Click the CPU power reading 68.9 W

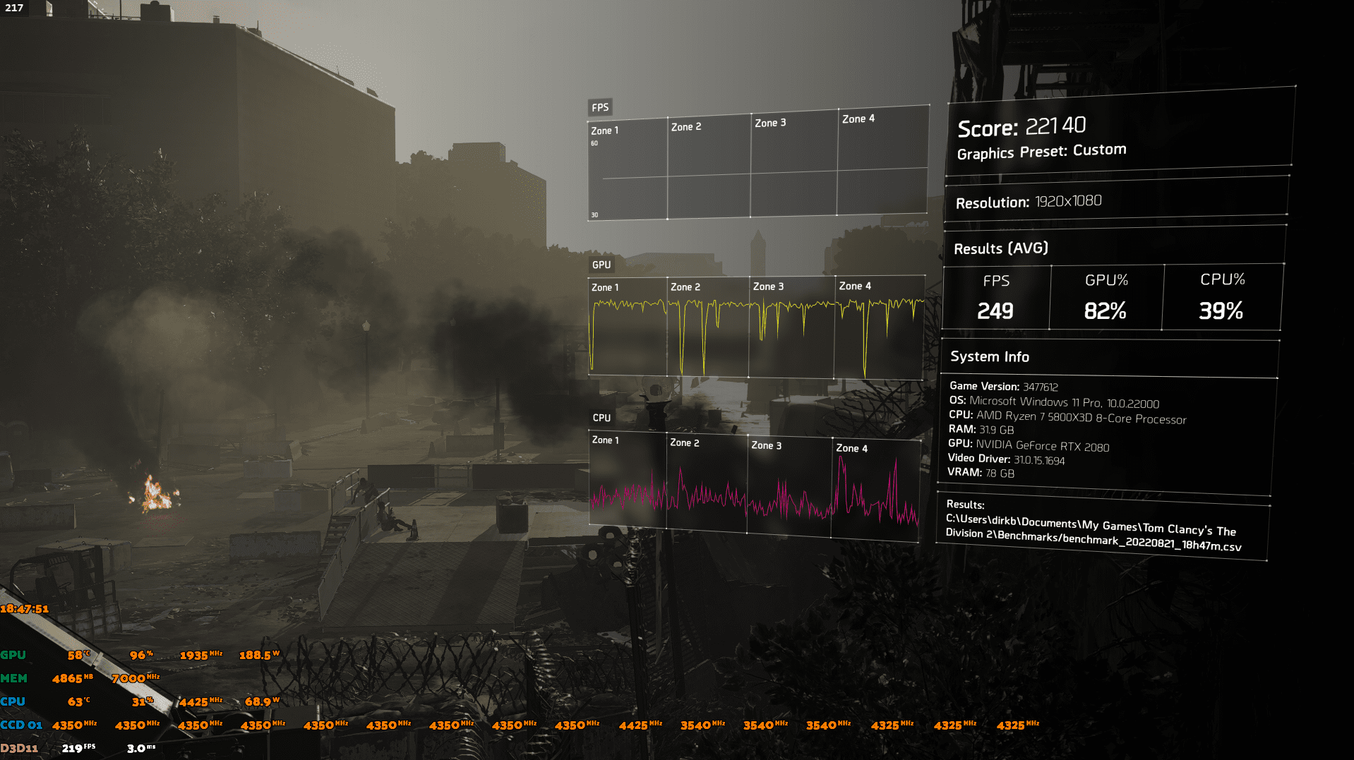point(262,701)
